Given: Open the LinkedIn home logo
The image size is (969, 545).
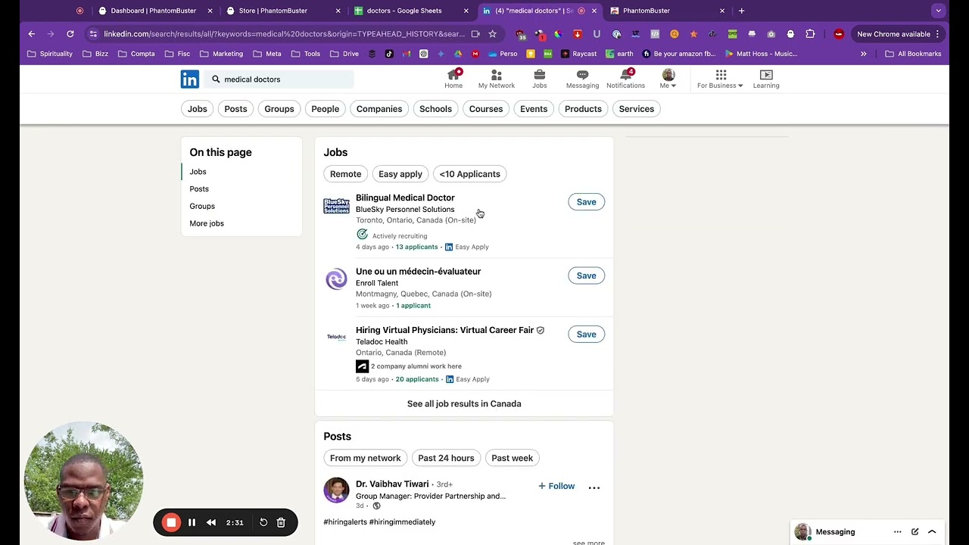Looking at the screenshot, I should [x=189, y=79].
